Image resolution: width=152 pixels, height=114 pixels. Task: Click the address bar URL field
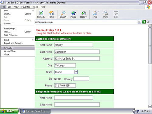[86, 22]
